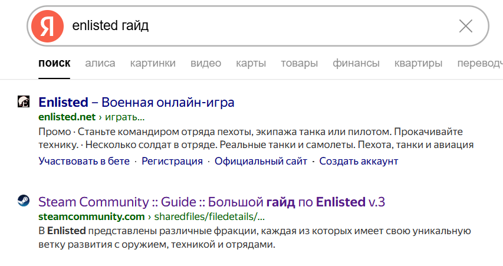Screen dimensions: 503x266
Task: Switch to the финансы tab
Action: tap(356, 63)
